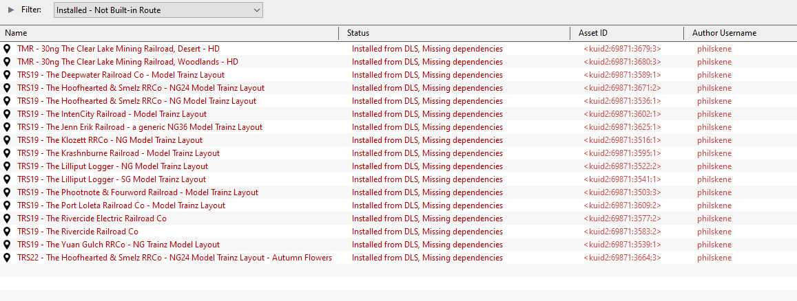Click route pin icon beside Yuan Gulch RRCo
Viewport: 797px width, 301px height.
click(x=7, y=245)
